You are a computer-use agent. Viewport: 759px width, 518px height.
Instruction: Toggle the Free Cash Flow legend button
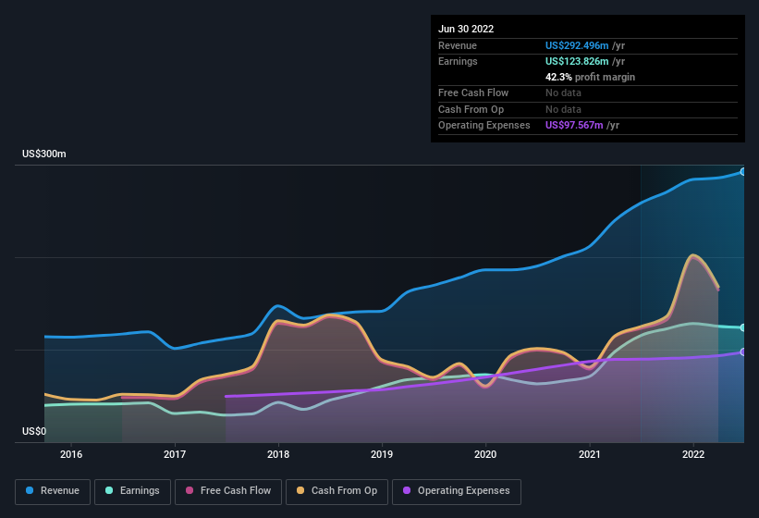pos(228,491)
